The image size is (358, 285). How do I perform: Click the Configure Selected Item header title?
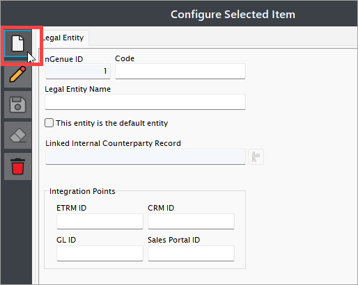[233, 15]
